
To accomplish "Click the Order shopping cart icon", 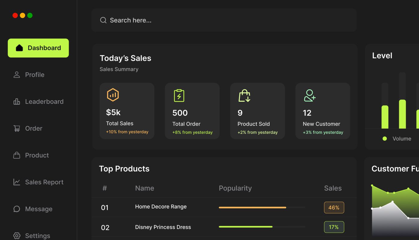I will click(17, 128).
